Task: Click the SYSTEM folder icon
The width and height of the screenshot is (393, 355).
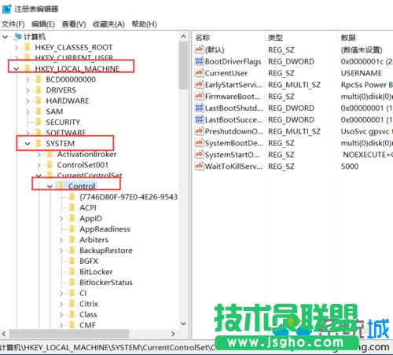Action: point(39,144)
